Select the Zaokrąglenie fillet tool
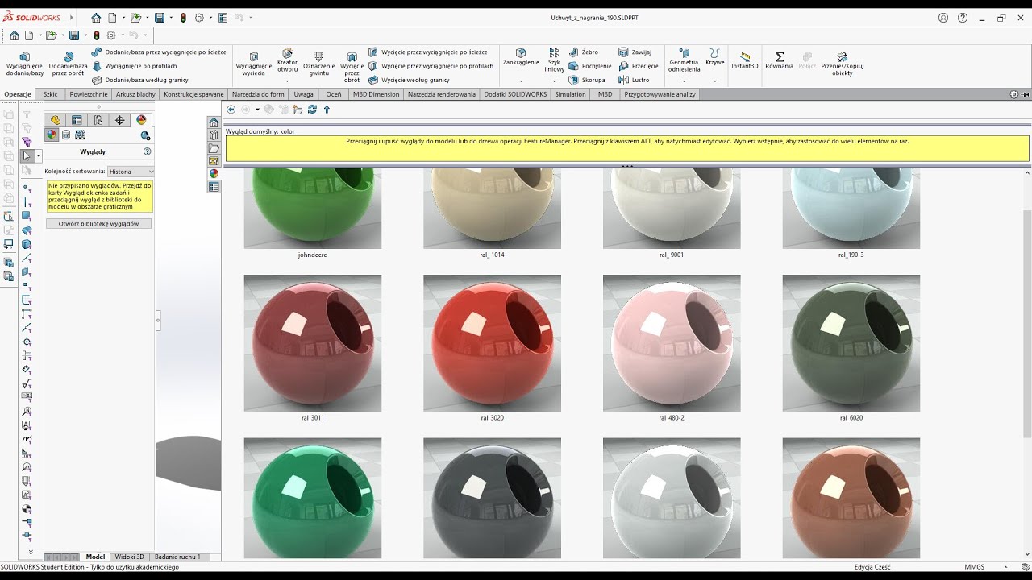 521,57
